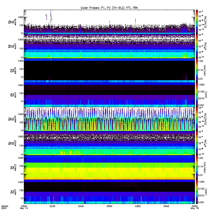Click the (V/m)²/Hz unit label of top panel

[206, 22]
